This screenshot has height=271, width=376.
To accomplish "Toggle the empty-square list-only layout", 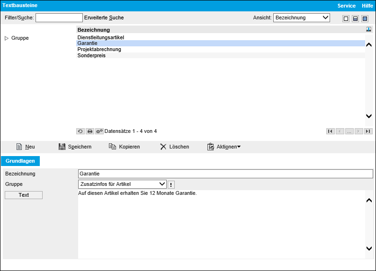I will (x=346, y=18).
